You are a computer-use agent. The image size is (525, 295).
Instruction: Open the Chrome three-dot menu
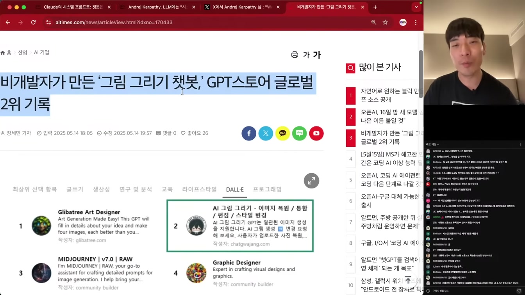pos(416,22)
